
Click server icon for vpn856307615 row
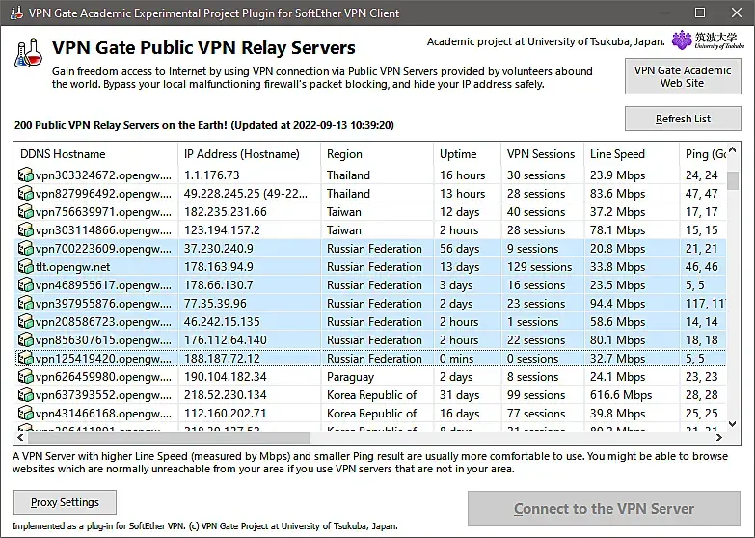[27, 340]
